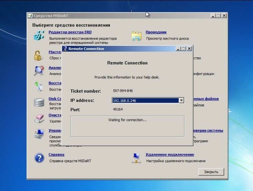Open the Справка link

tap(56, 155)
